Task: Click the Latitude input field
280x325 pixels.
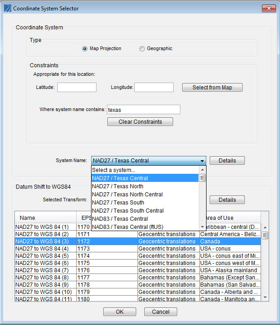Action: point(77,87)
